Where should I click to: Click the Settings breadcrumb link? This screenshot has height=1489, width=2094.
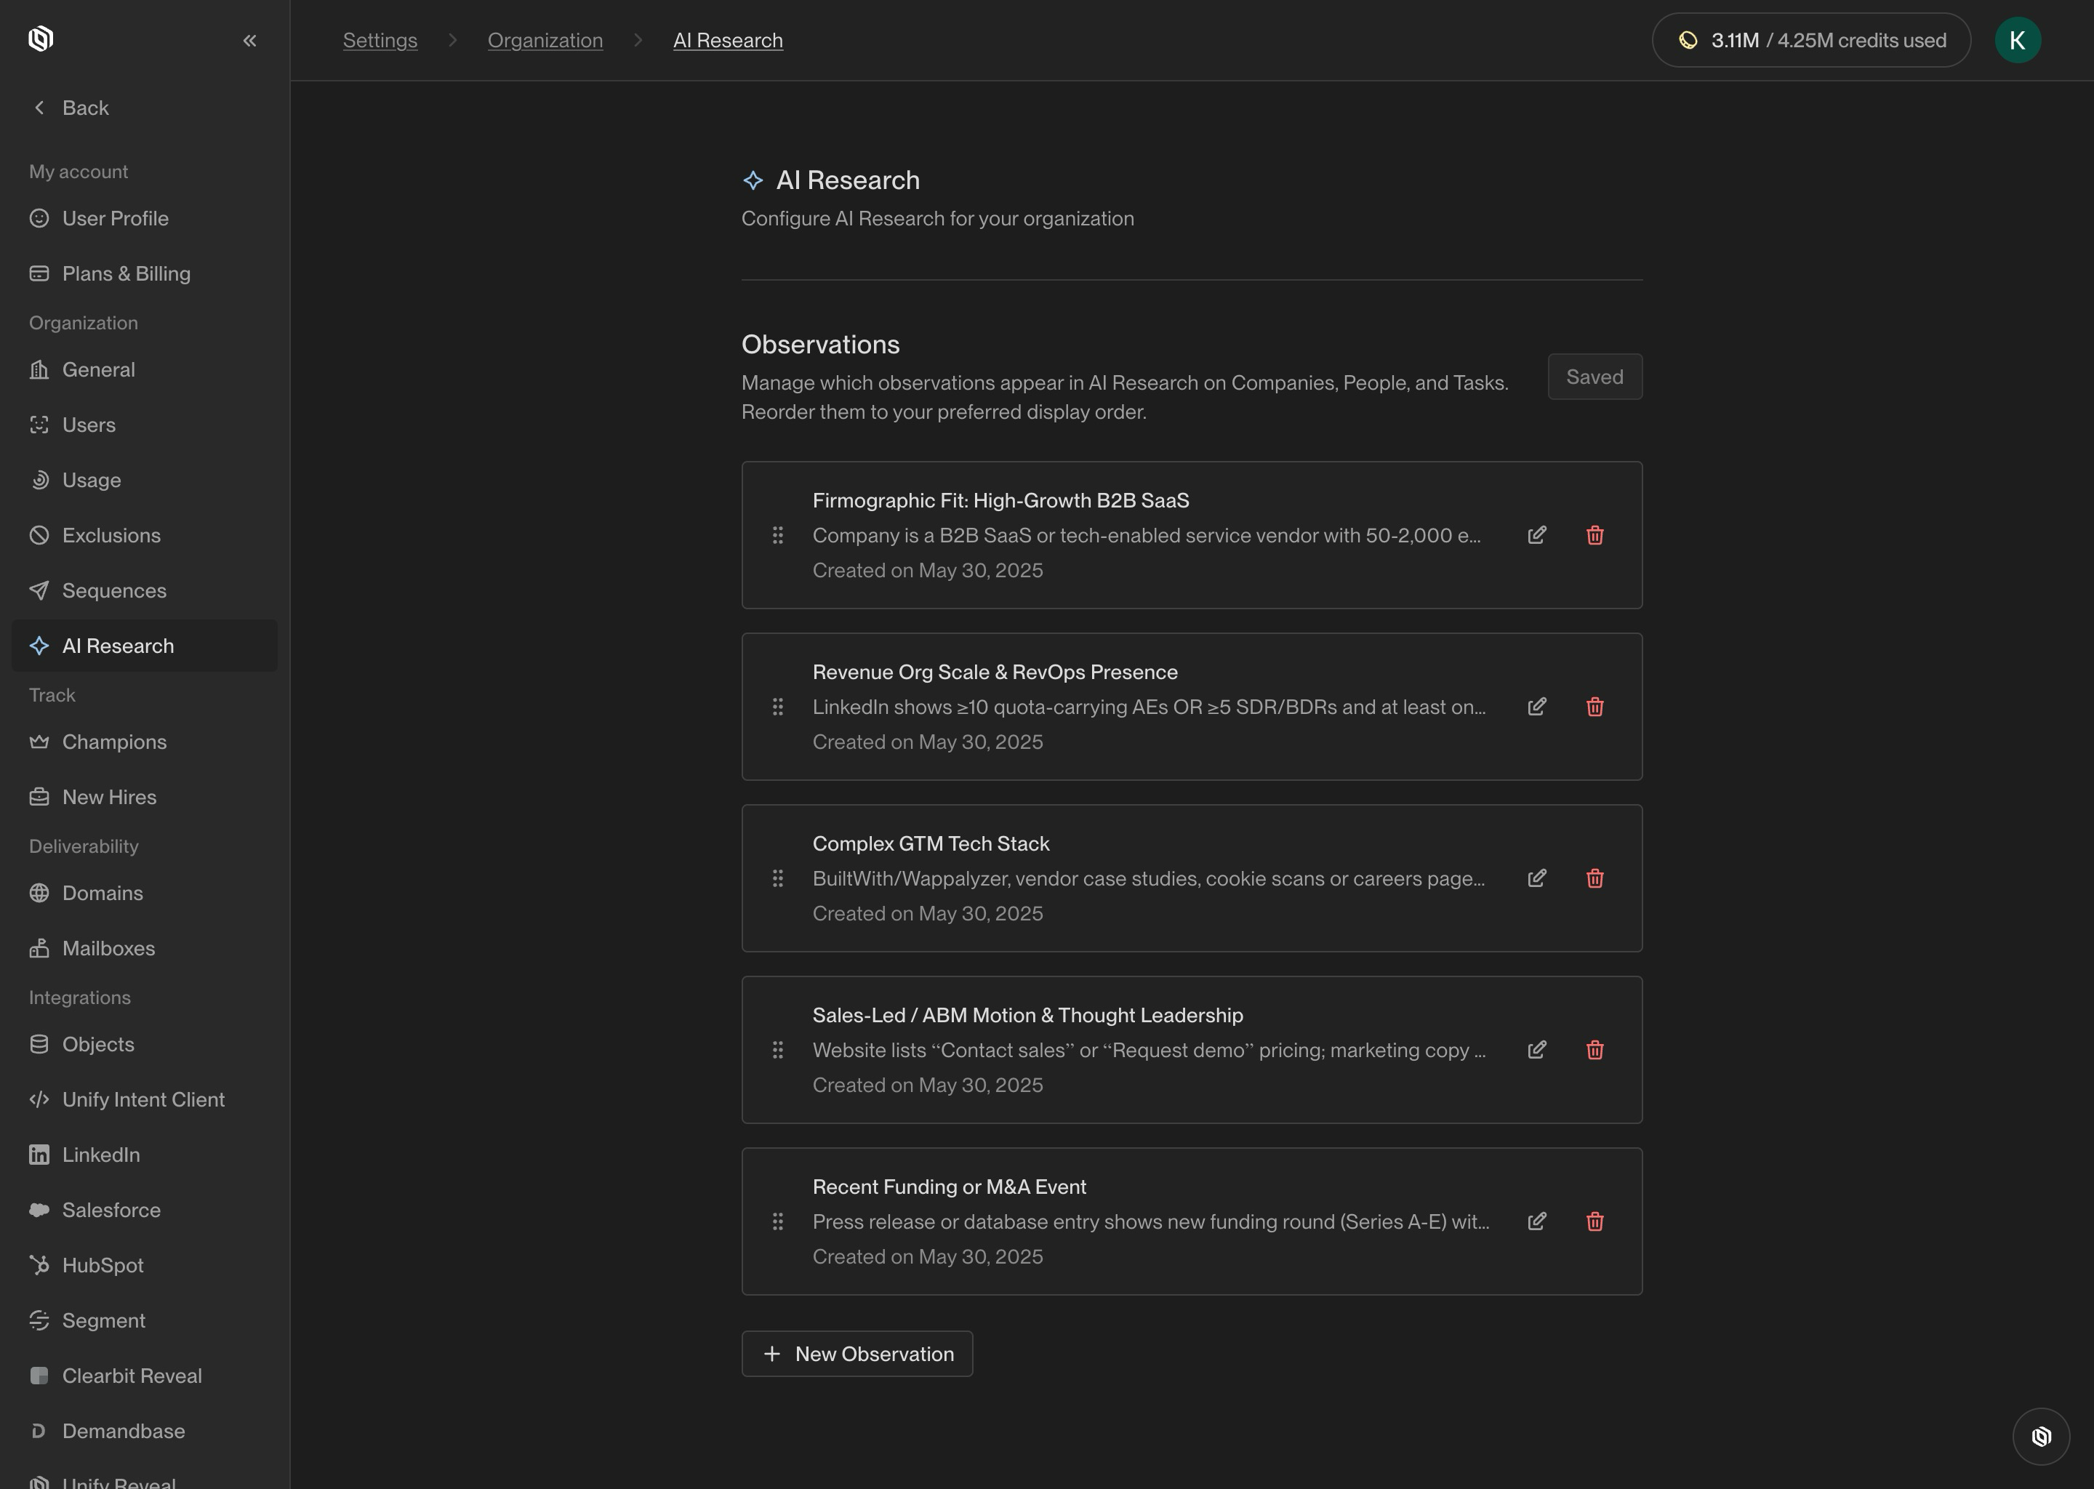(380, 40)
